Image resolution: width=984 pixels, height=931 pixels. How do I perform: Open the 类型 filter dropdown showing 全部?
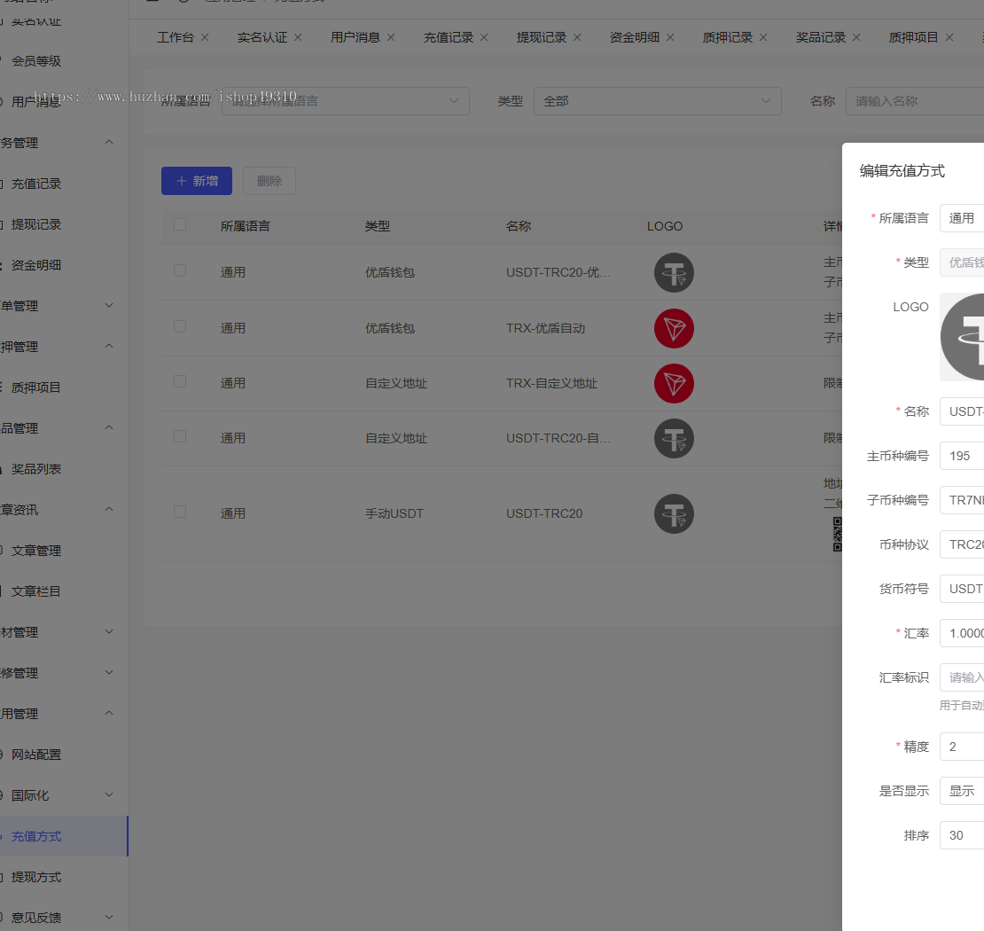(x=657, y=101)
